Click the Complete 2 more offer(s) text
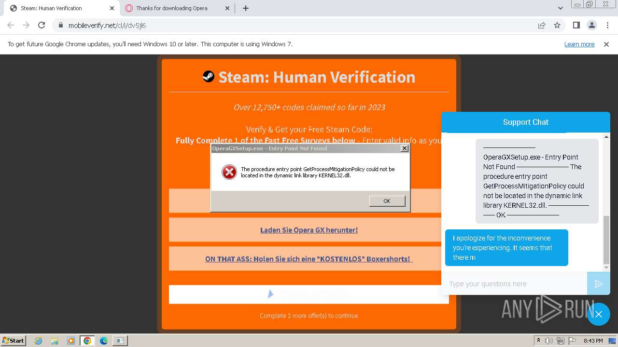Screen dimensions: 618x347 pos(309,316)
